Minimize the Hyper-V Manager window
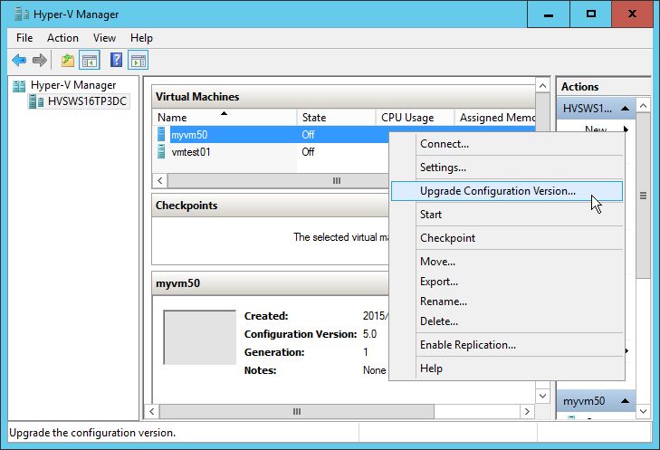 pyautogui.click(x=549, y=14)
